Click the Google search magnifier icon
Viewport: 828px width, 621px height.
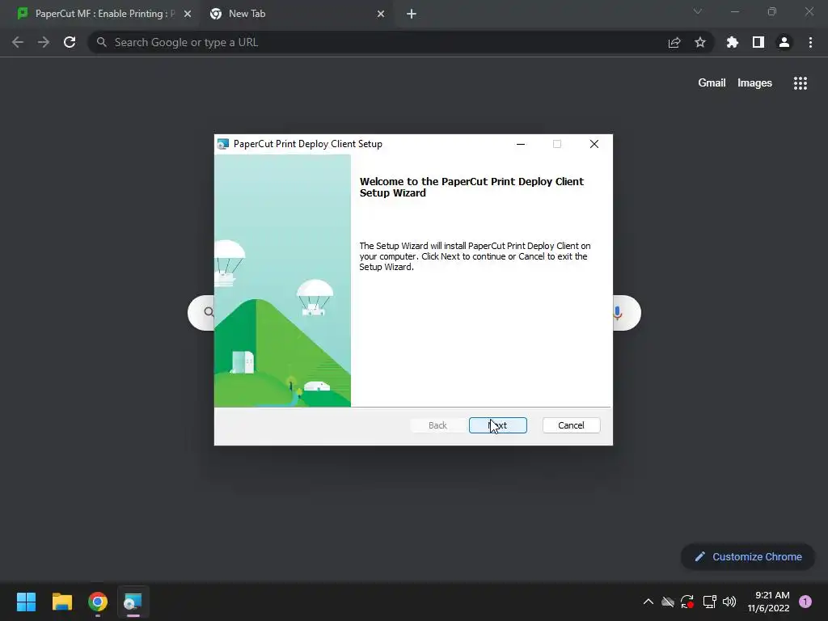[x=209, y=312]
